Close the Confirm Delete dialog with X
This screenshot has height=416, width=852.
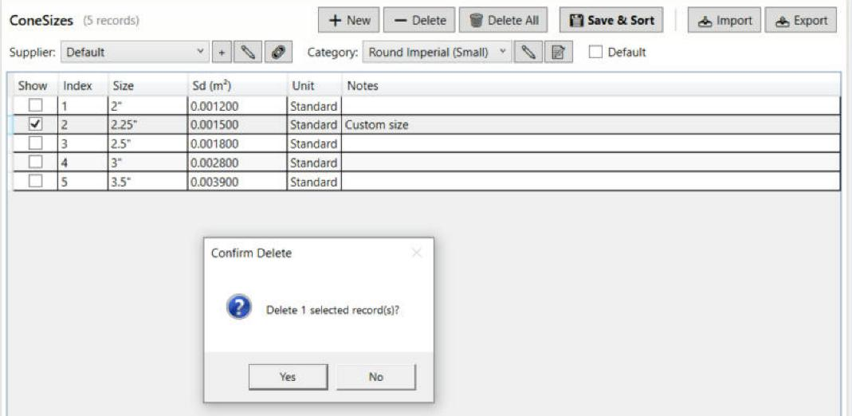pyautogui.click(x=417, y=253)
